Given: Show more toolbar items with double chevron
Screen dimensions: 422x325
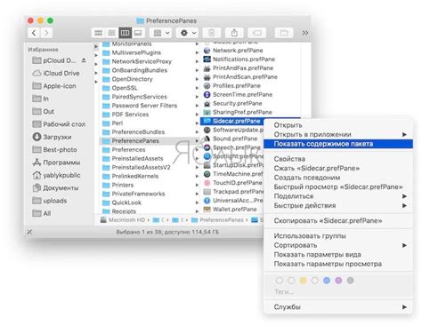Looking at the screenshot, I should tap(304, 33).
